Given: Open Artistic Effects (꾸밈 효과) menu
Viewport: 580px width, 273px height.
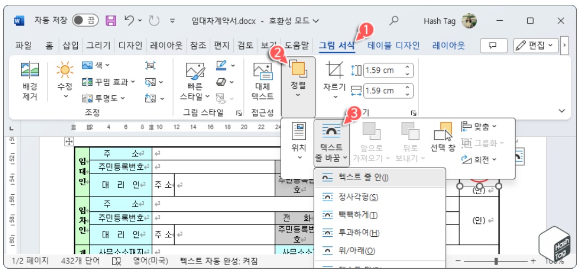Looking at the screenshot, I should pos(108,81).
